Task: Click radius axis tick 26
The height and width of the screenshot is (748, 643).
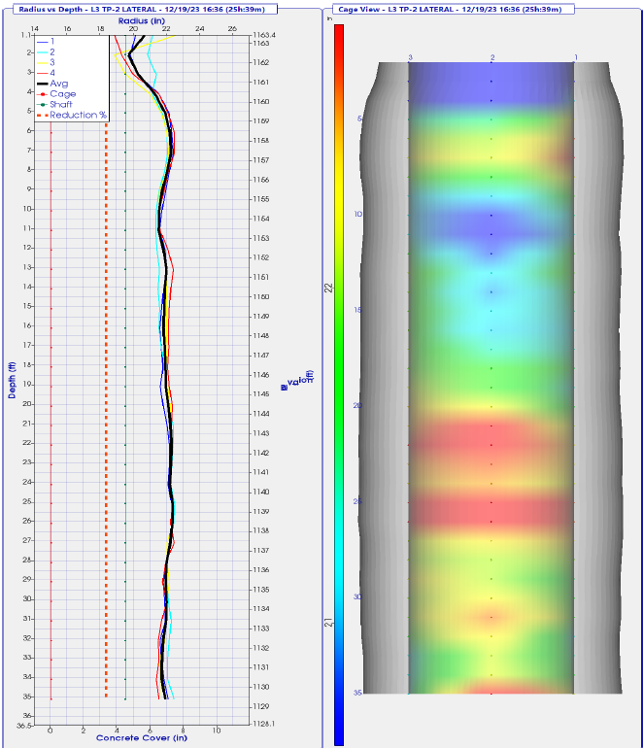Action: [x=232, y=28]
